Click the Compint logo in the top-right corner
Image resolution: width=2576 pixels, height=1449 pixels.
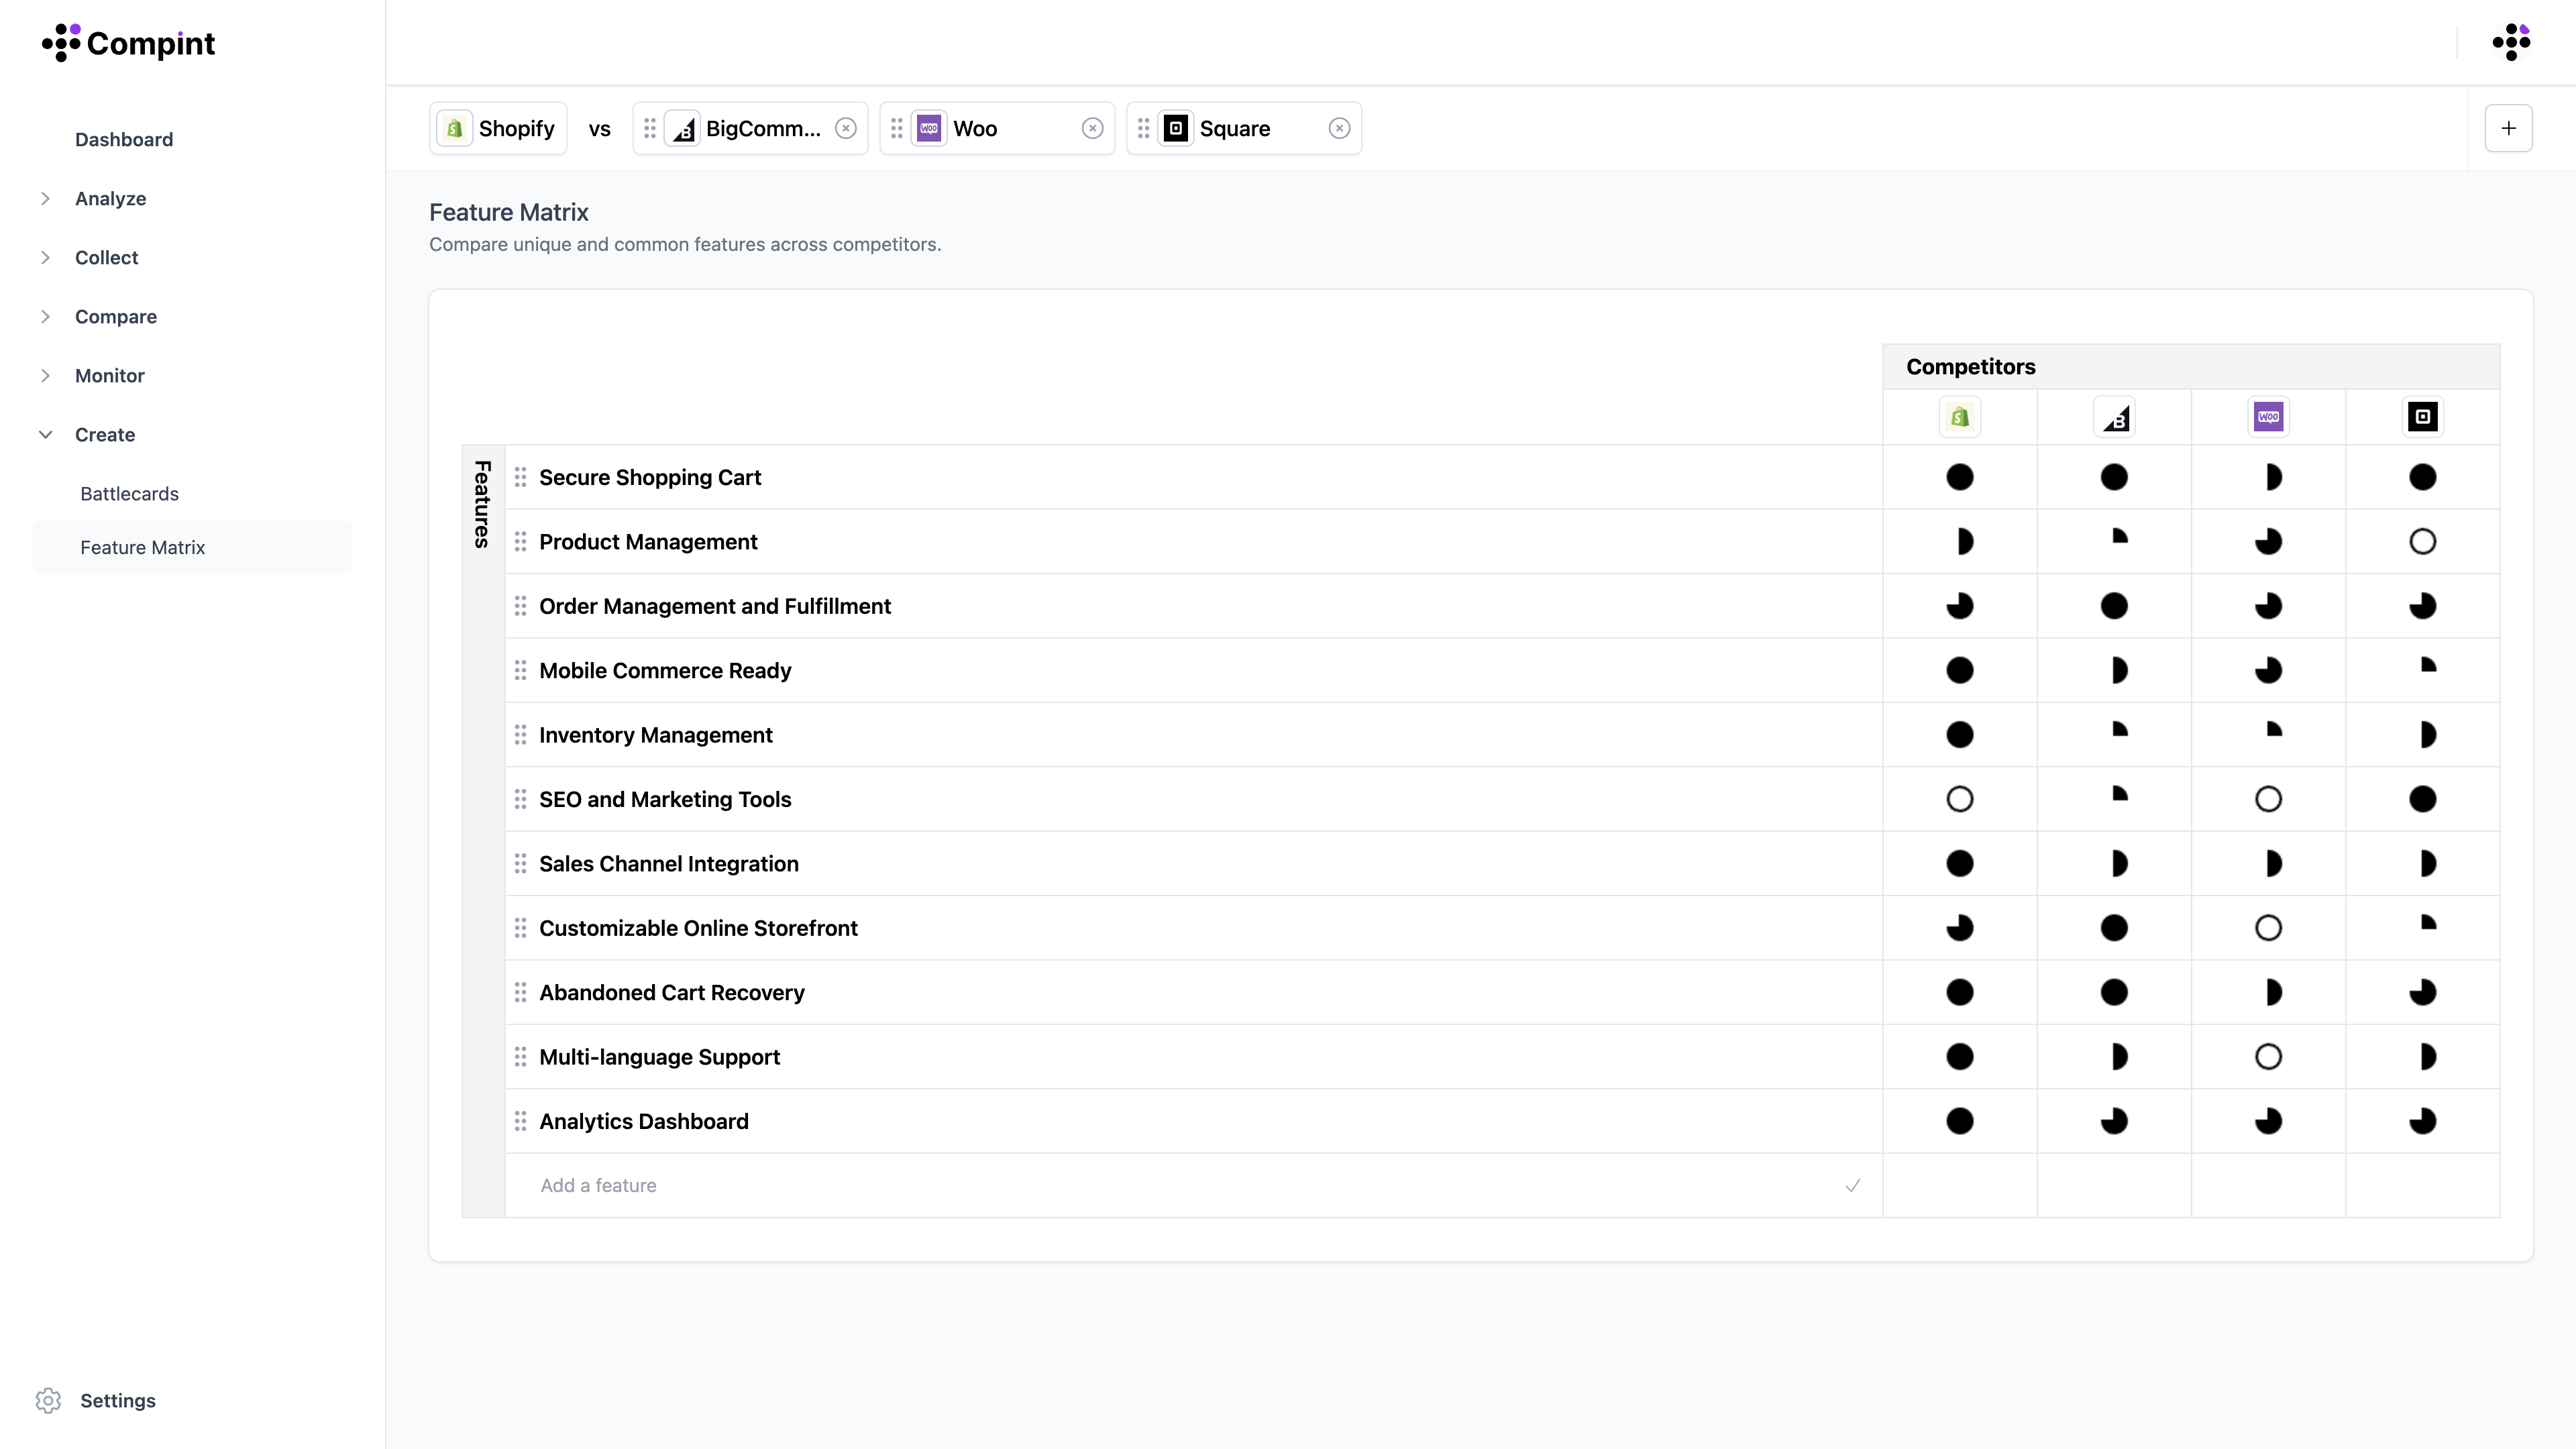pos(2510,42)
